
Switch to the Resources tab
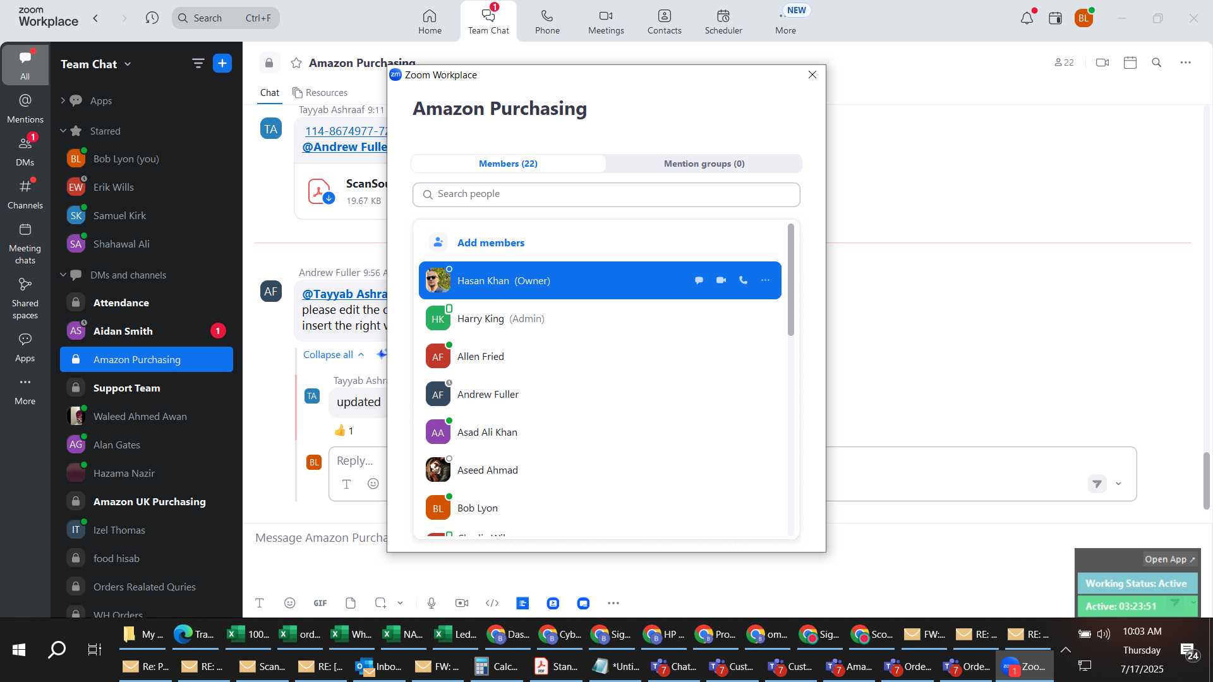coord(320,93)
